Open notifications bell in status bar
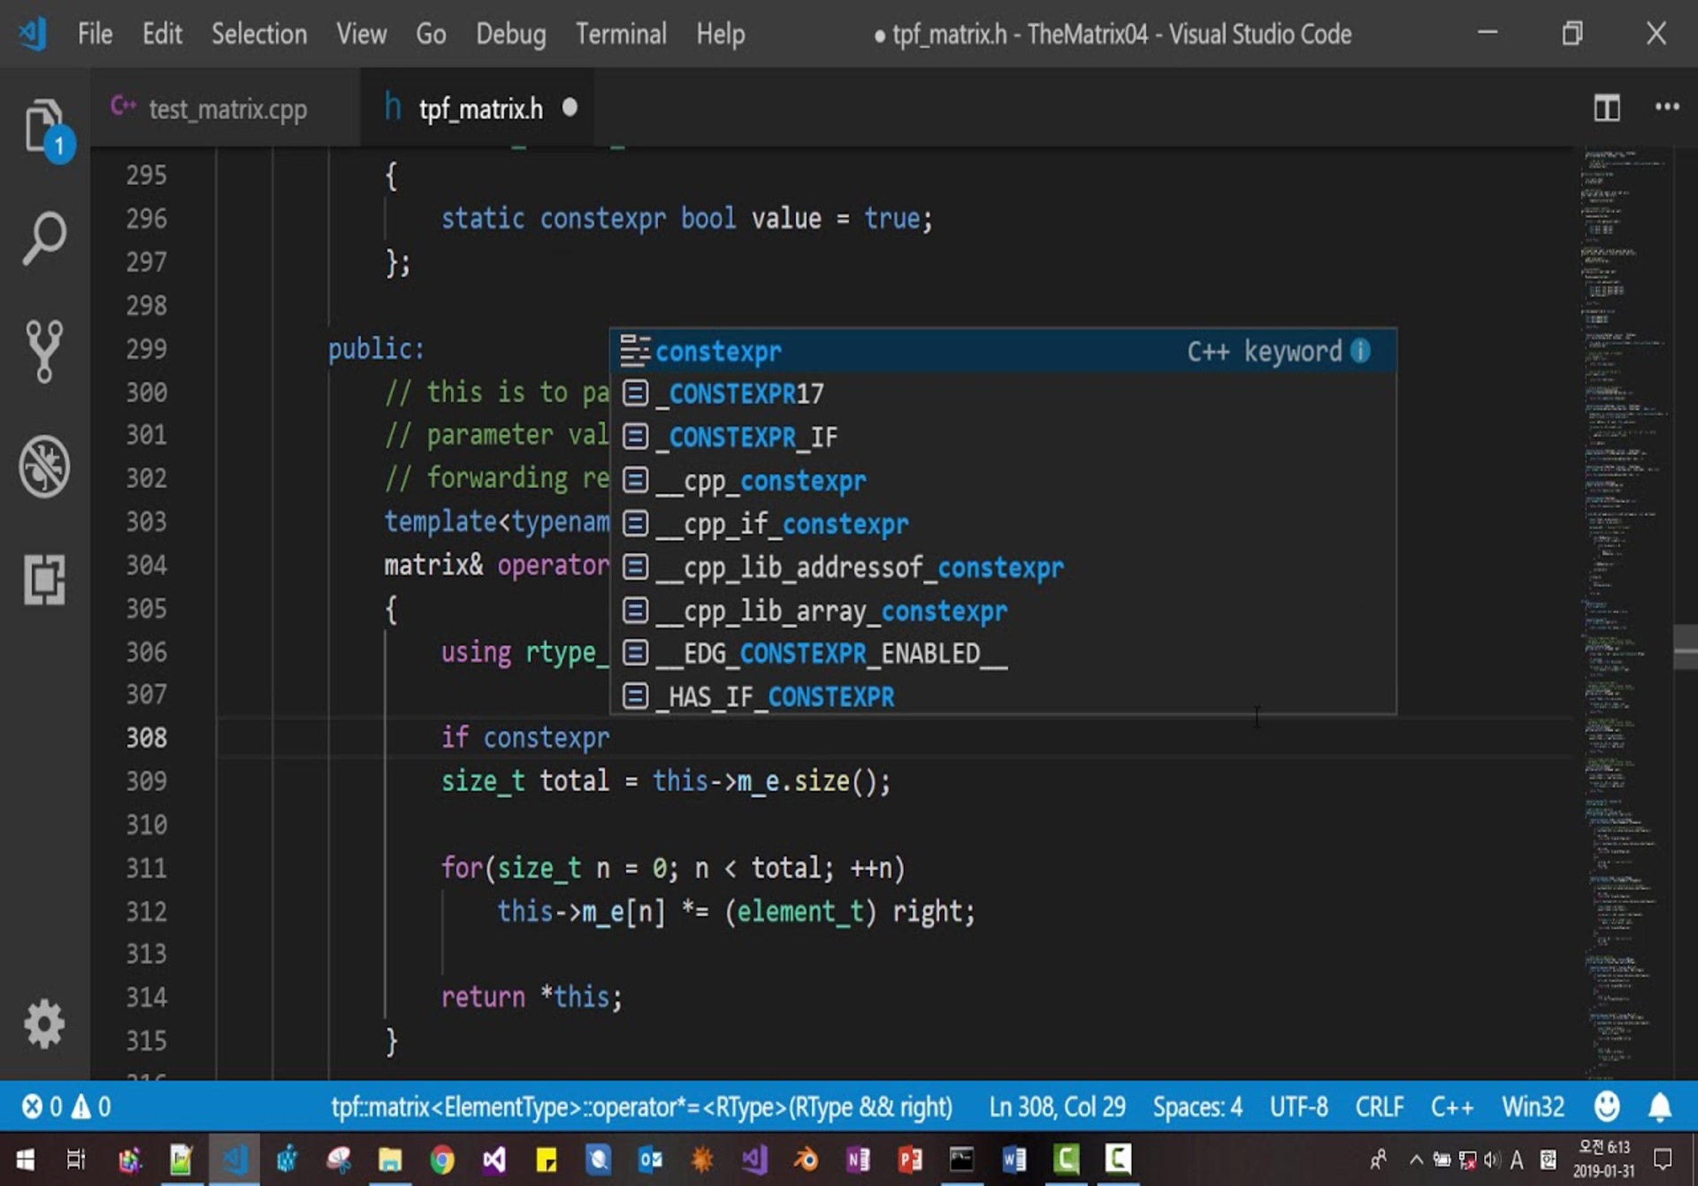 tap(1660, 1106)
